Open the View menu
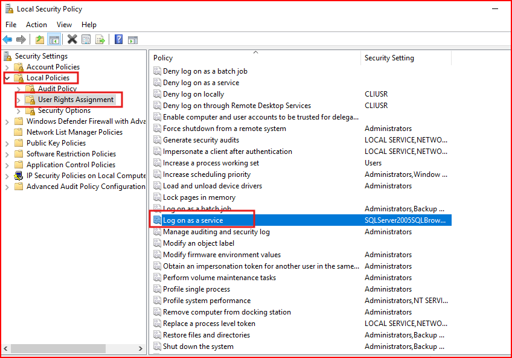The image size is (512, 358). point(64,25)
